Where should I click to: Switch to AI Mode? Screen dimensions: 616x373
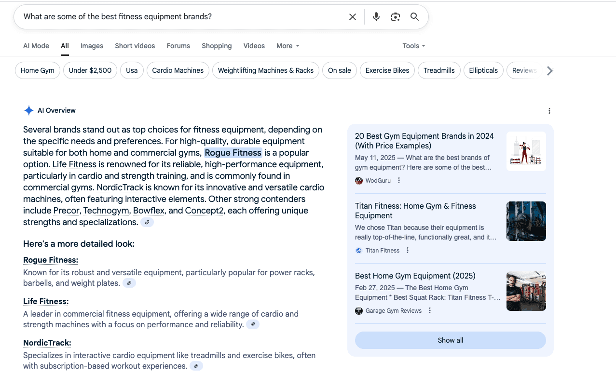(36, 46)
